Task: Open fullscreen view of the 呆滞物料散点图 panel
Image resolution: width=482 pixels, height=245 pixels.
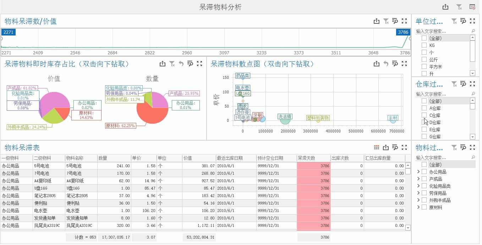Action: point(404,64)
